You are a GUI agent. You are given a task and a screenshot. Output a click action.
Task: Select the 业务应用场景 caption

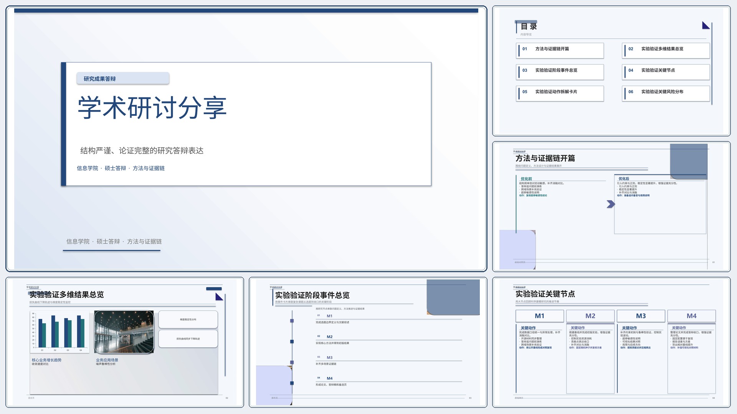point(107,360)
